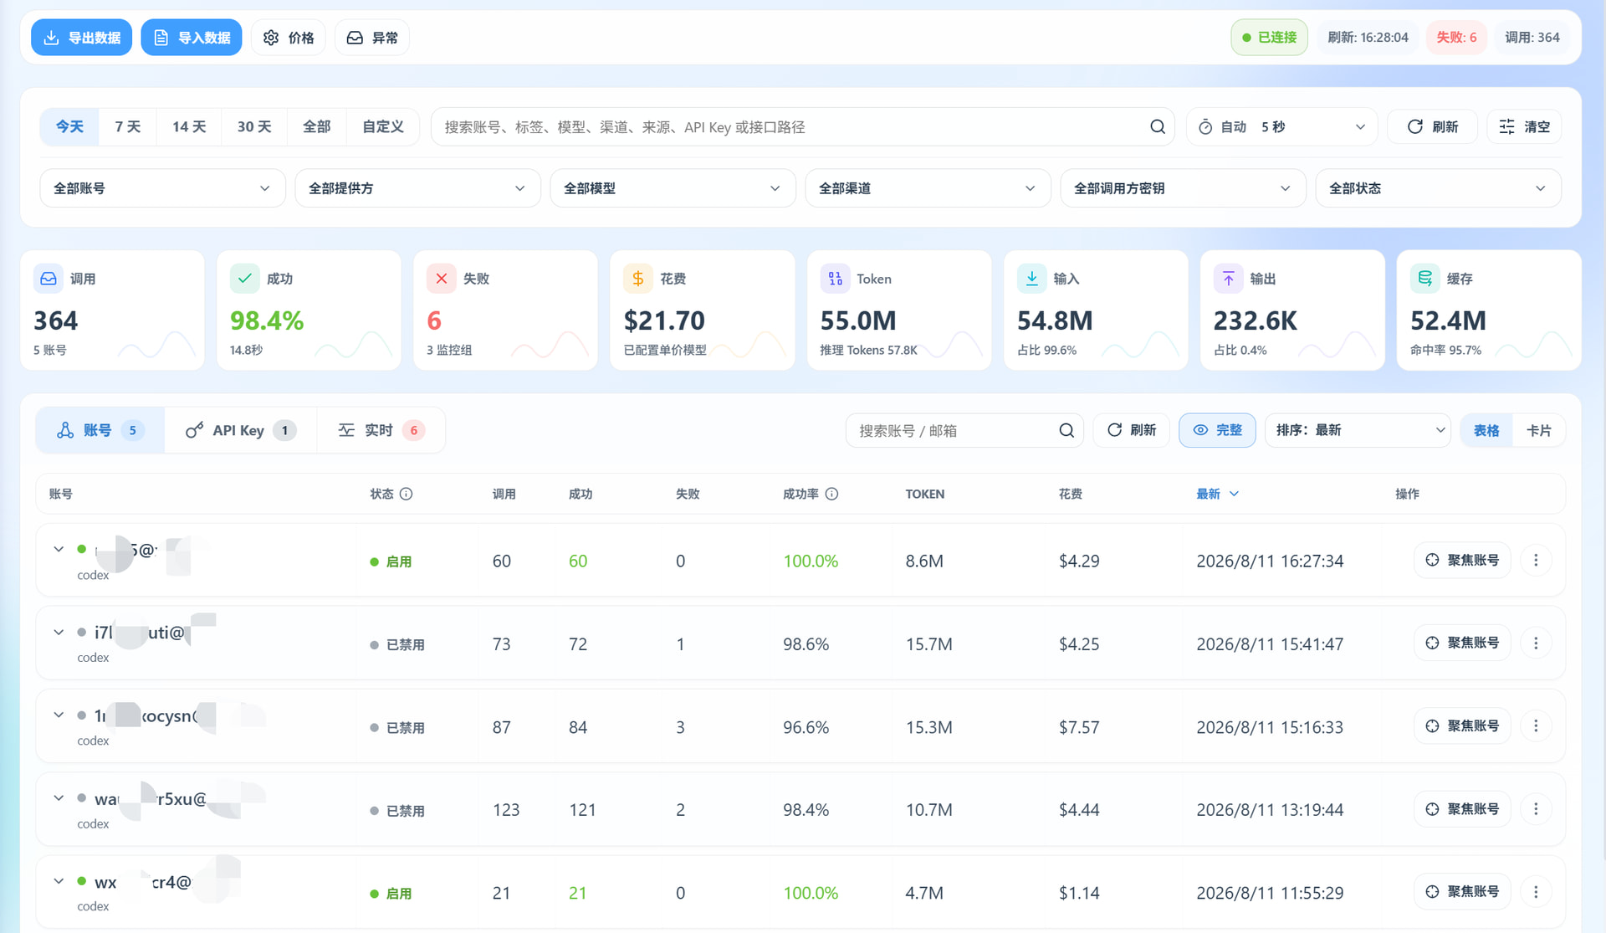Switch to the API Key tab
This screenshot has width=1606, height=933.
tap(241, 430)
